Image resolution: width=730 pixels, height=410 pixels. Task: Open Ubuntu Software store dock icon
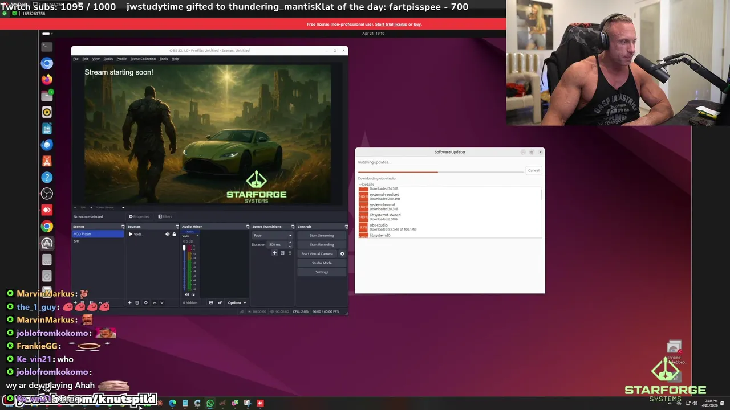(47, 161)
